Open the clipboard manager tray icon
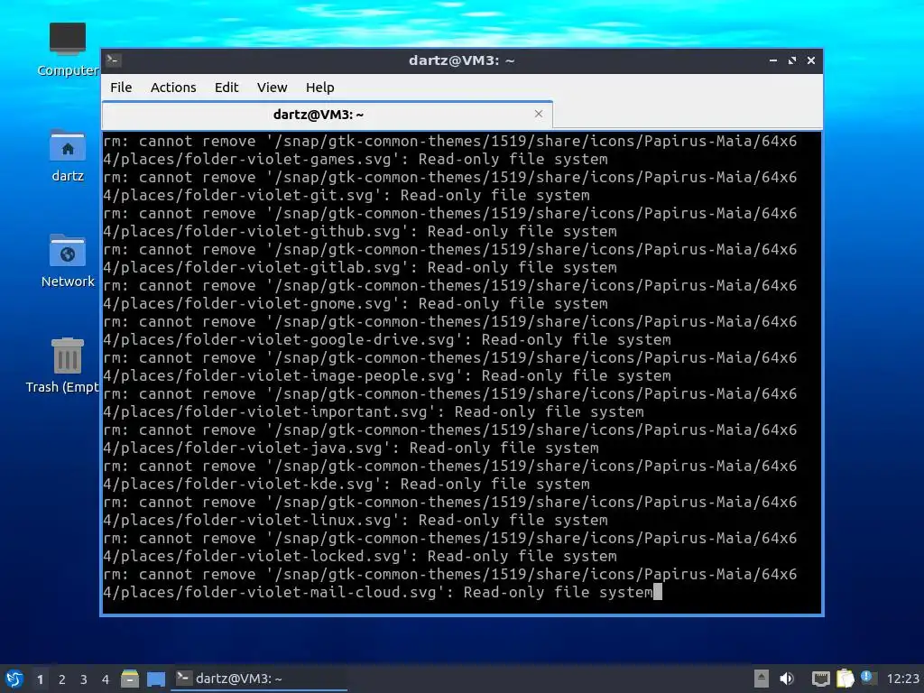This screenshot has height=693, width=924. click(845, 679)
